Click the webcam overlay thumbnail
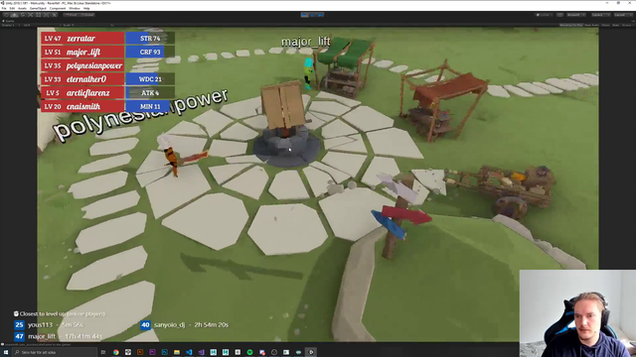 coord(577,313)
